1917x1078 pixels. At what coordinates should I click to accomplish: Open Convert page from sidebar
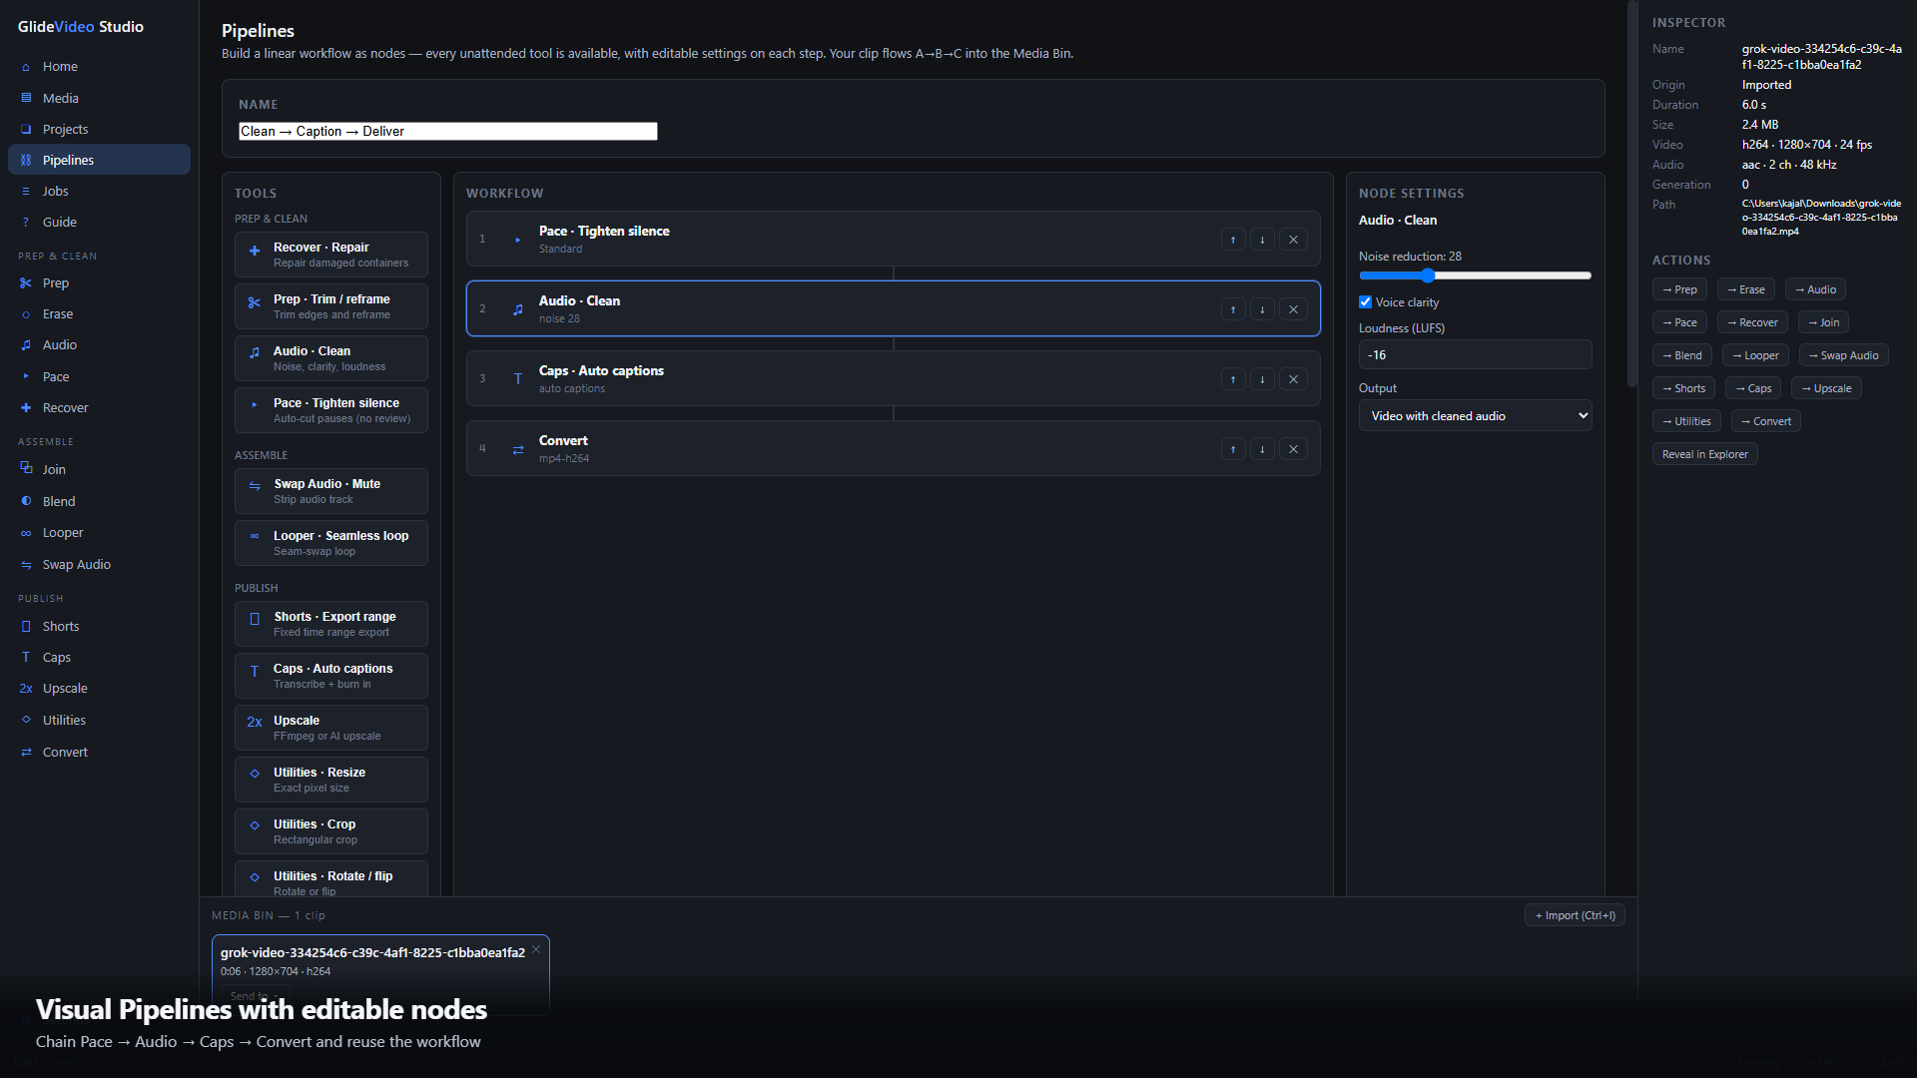(99, 753)
